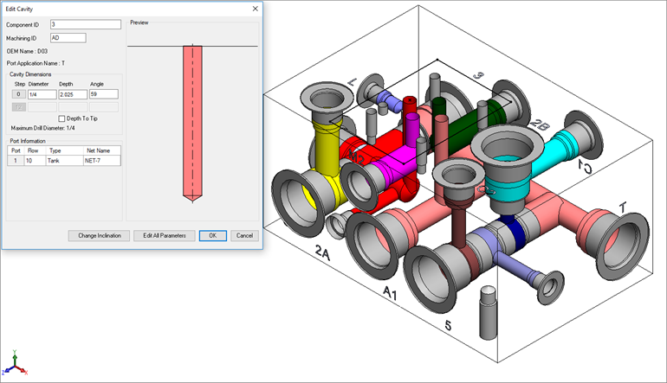
Task: Click the NET-7 net name cell
Action: (x=101, y=161)
